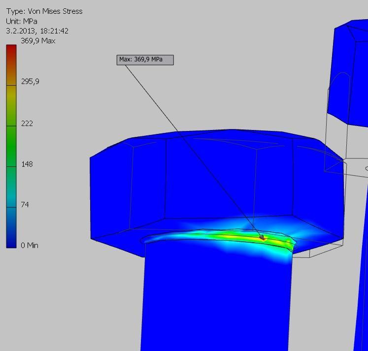
Task: Click the 'Max: 369,9 MPa' probe label
Action: [x=145, y=60]
